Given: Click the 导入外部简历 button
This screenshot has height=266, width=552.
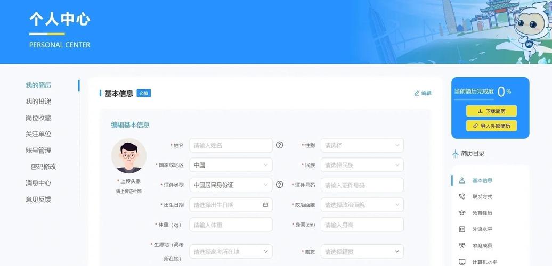Looking at the screenshot, I should 491,126.
